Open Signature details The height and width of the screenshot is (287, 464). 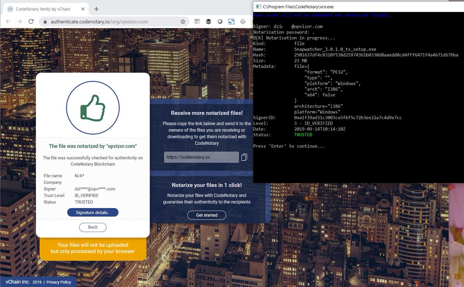93,212
